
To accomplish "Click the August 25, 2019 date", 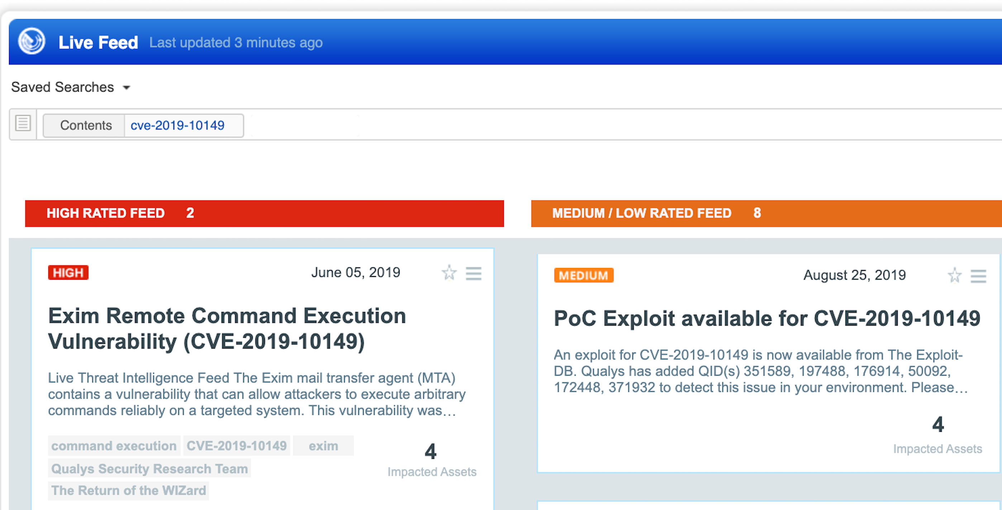I will (x=855, y=275).
